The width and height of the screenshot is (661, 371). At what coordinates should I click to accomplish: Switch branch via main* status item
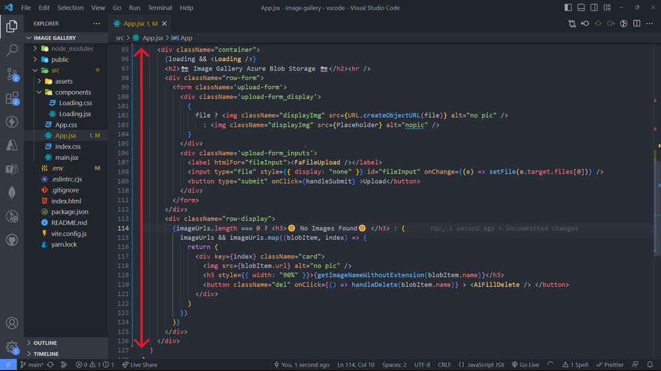pyautogui.click(x=32, y=364)
